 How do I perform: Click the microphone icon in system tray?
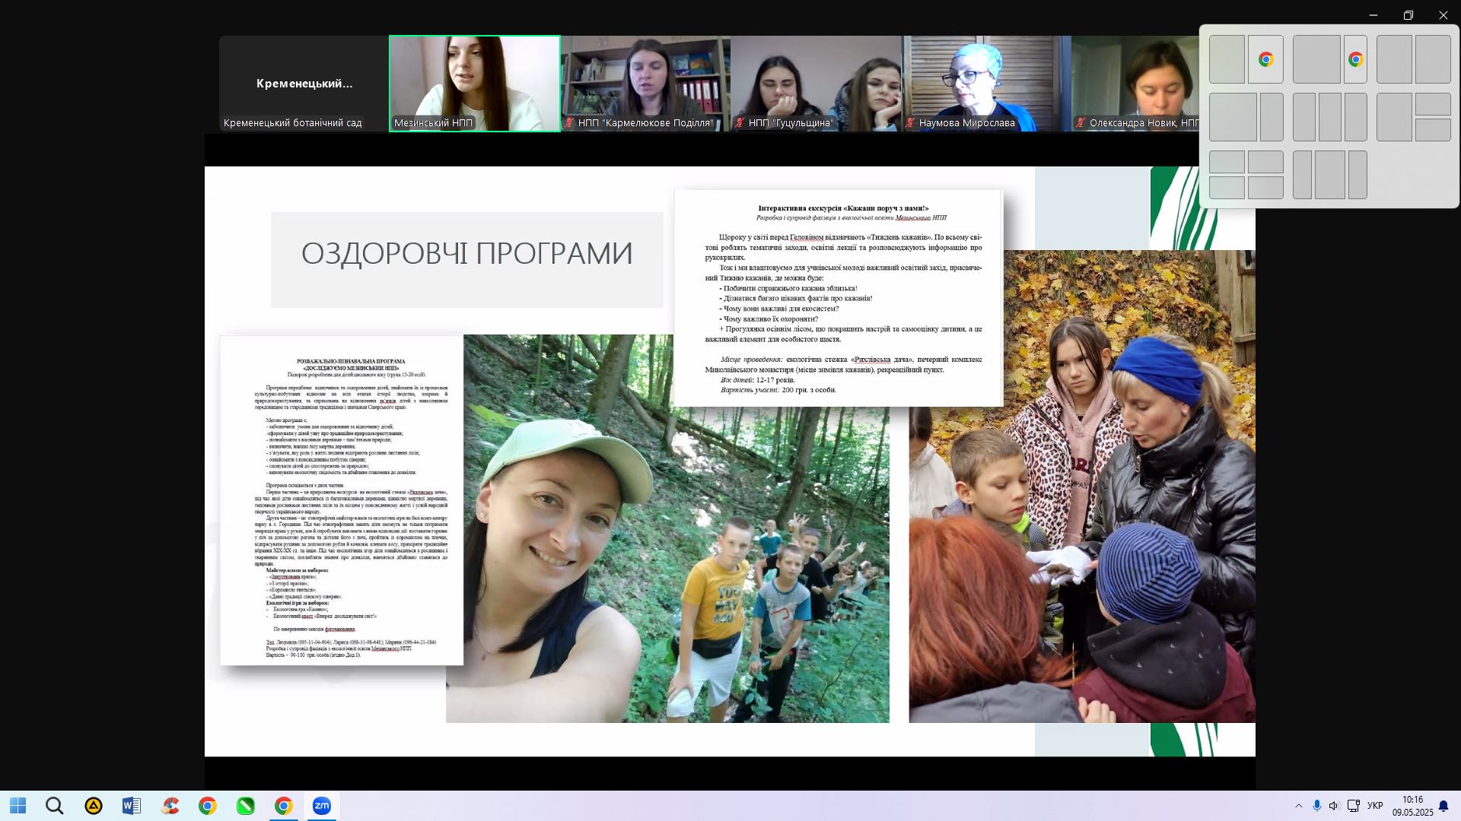1316,806
